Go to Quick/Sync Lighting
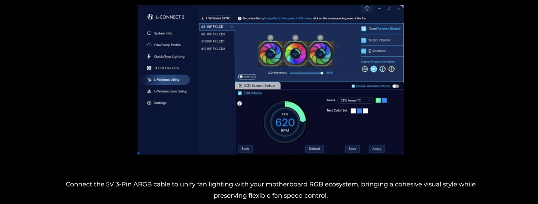The image size is (538, 204). coord(166,57)
